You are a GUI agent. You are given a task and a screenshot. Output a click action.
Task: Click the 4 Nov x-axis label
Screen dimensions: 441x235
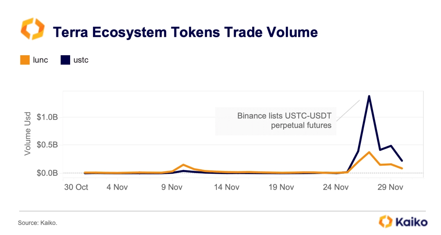pos(117,187)
